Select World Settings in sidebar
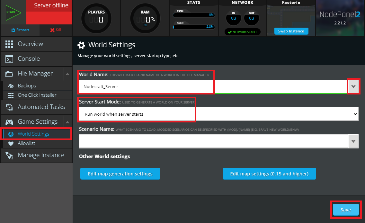 click(37, 134)
